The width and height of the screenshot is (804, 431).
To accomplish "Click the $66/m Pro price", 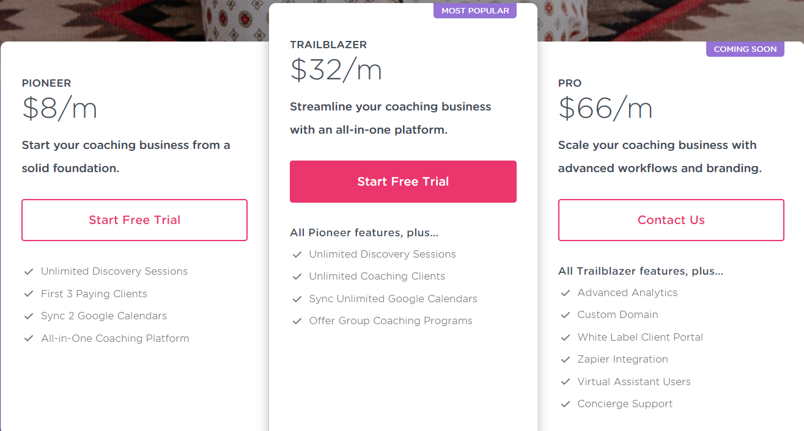I will [x=605, y=108].
